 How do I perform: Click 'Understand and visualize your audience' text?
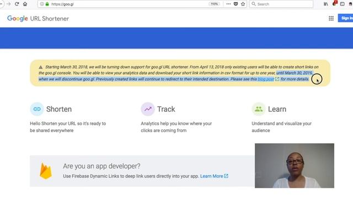pyautogui.click(x=281, y=127)
